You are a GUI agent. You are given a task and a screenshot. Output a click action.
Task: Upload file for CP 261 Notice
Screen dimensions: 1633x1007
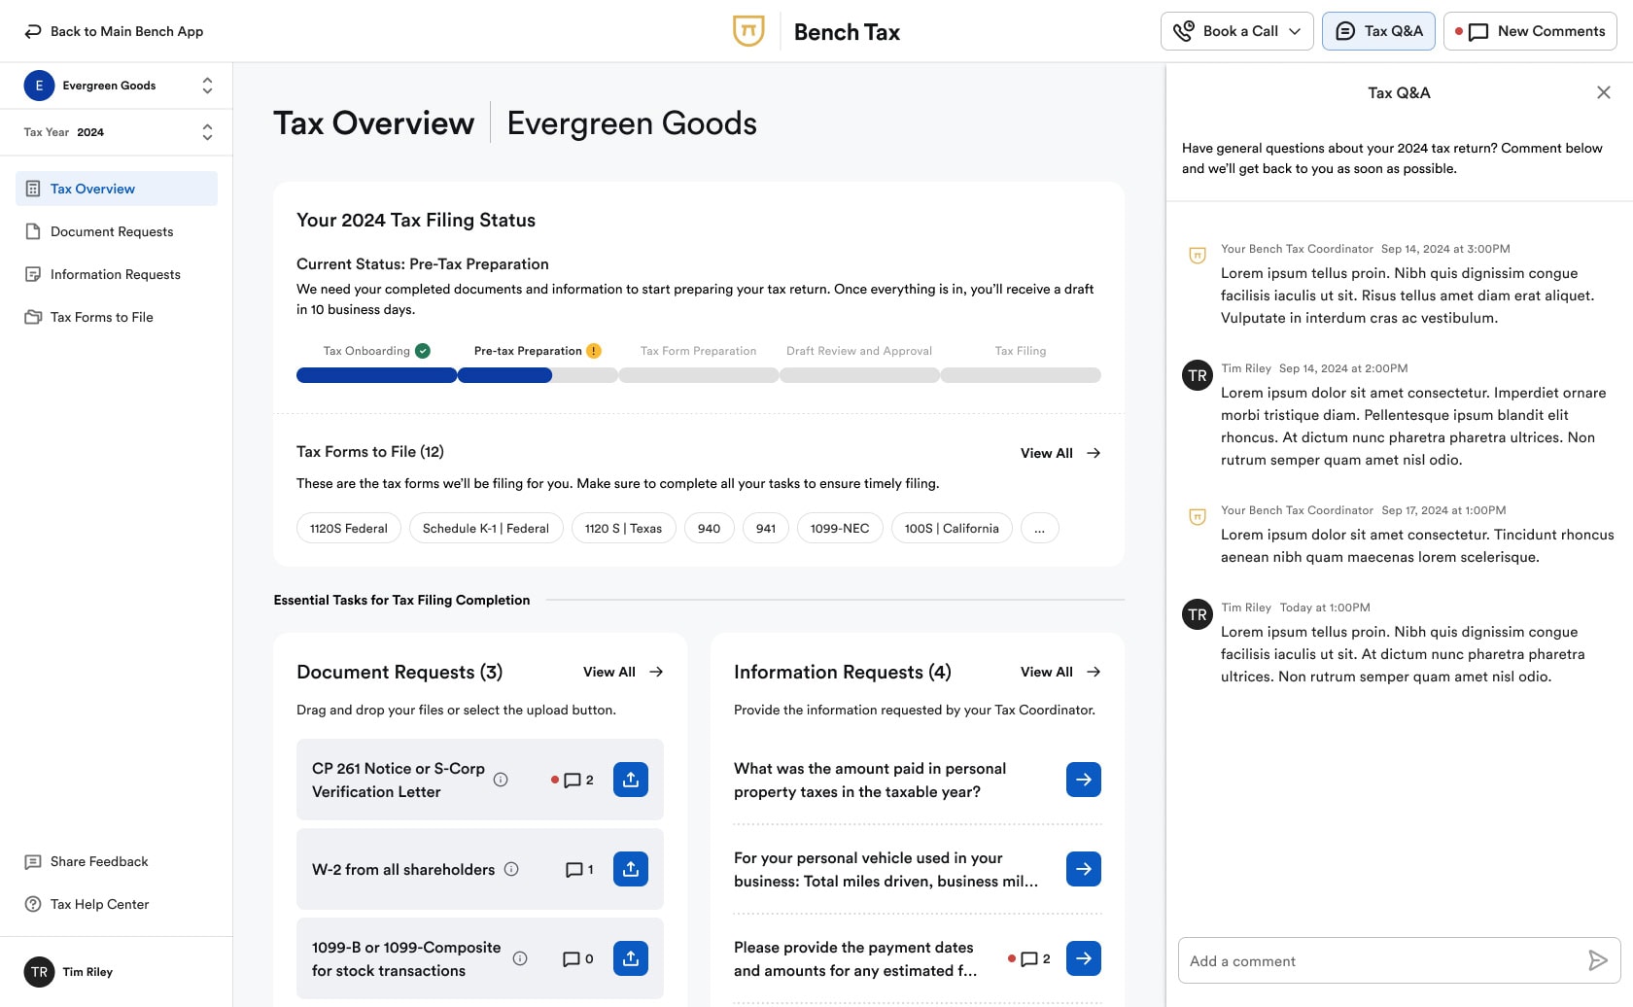631,780
